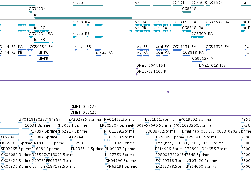Click EST CK00330.3prime.contig label
Viewport: 251px width, 171px height.
pyautogui.click(x=22, y=167)
